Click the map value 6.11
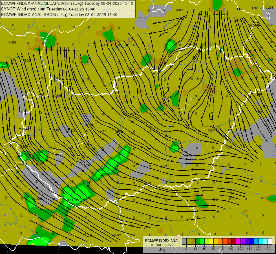Viewport: 276px width, 254px height. (39, 181)
